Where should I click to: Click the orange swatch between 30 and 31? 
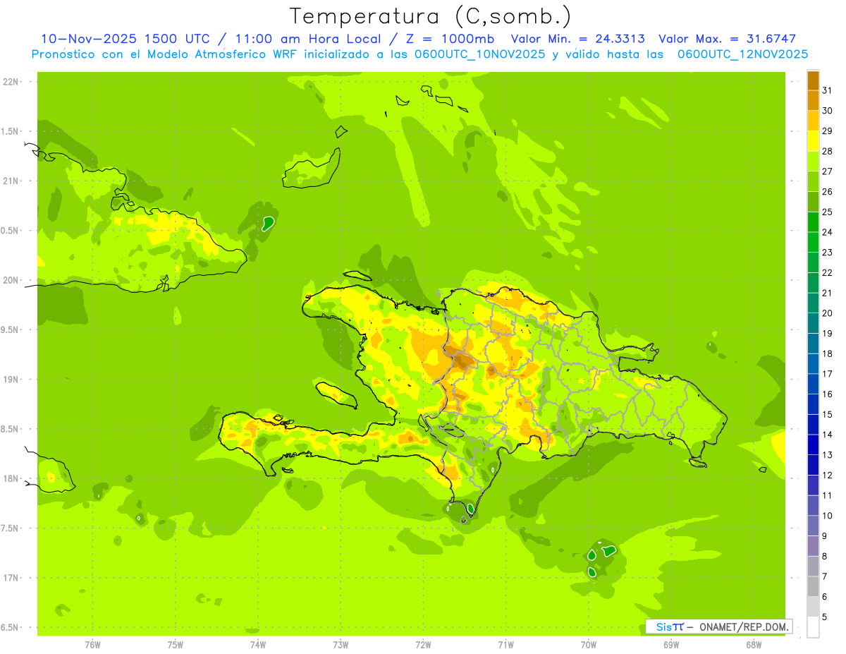pos(813,100)
